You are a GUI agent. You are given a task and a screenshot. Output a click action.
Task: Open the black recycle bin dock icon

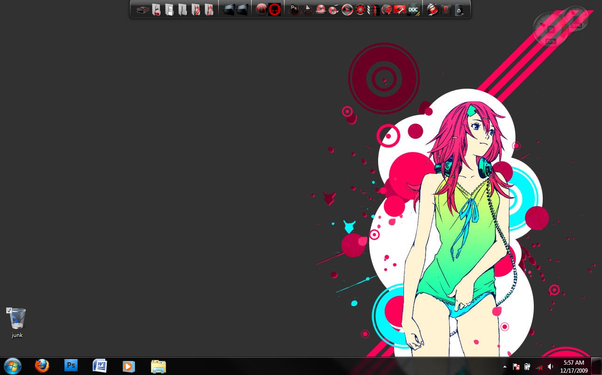click(459, 9)
